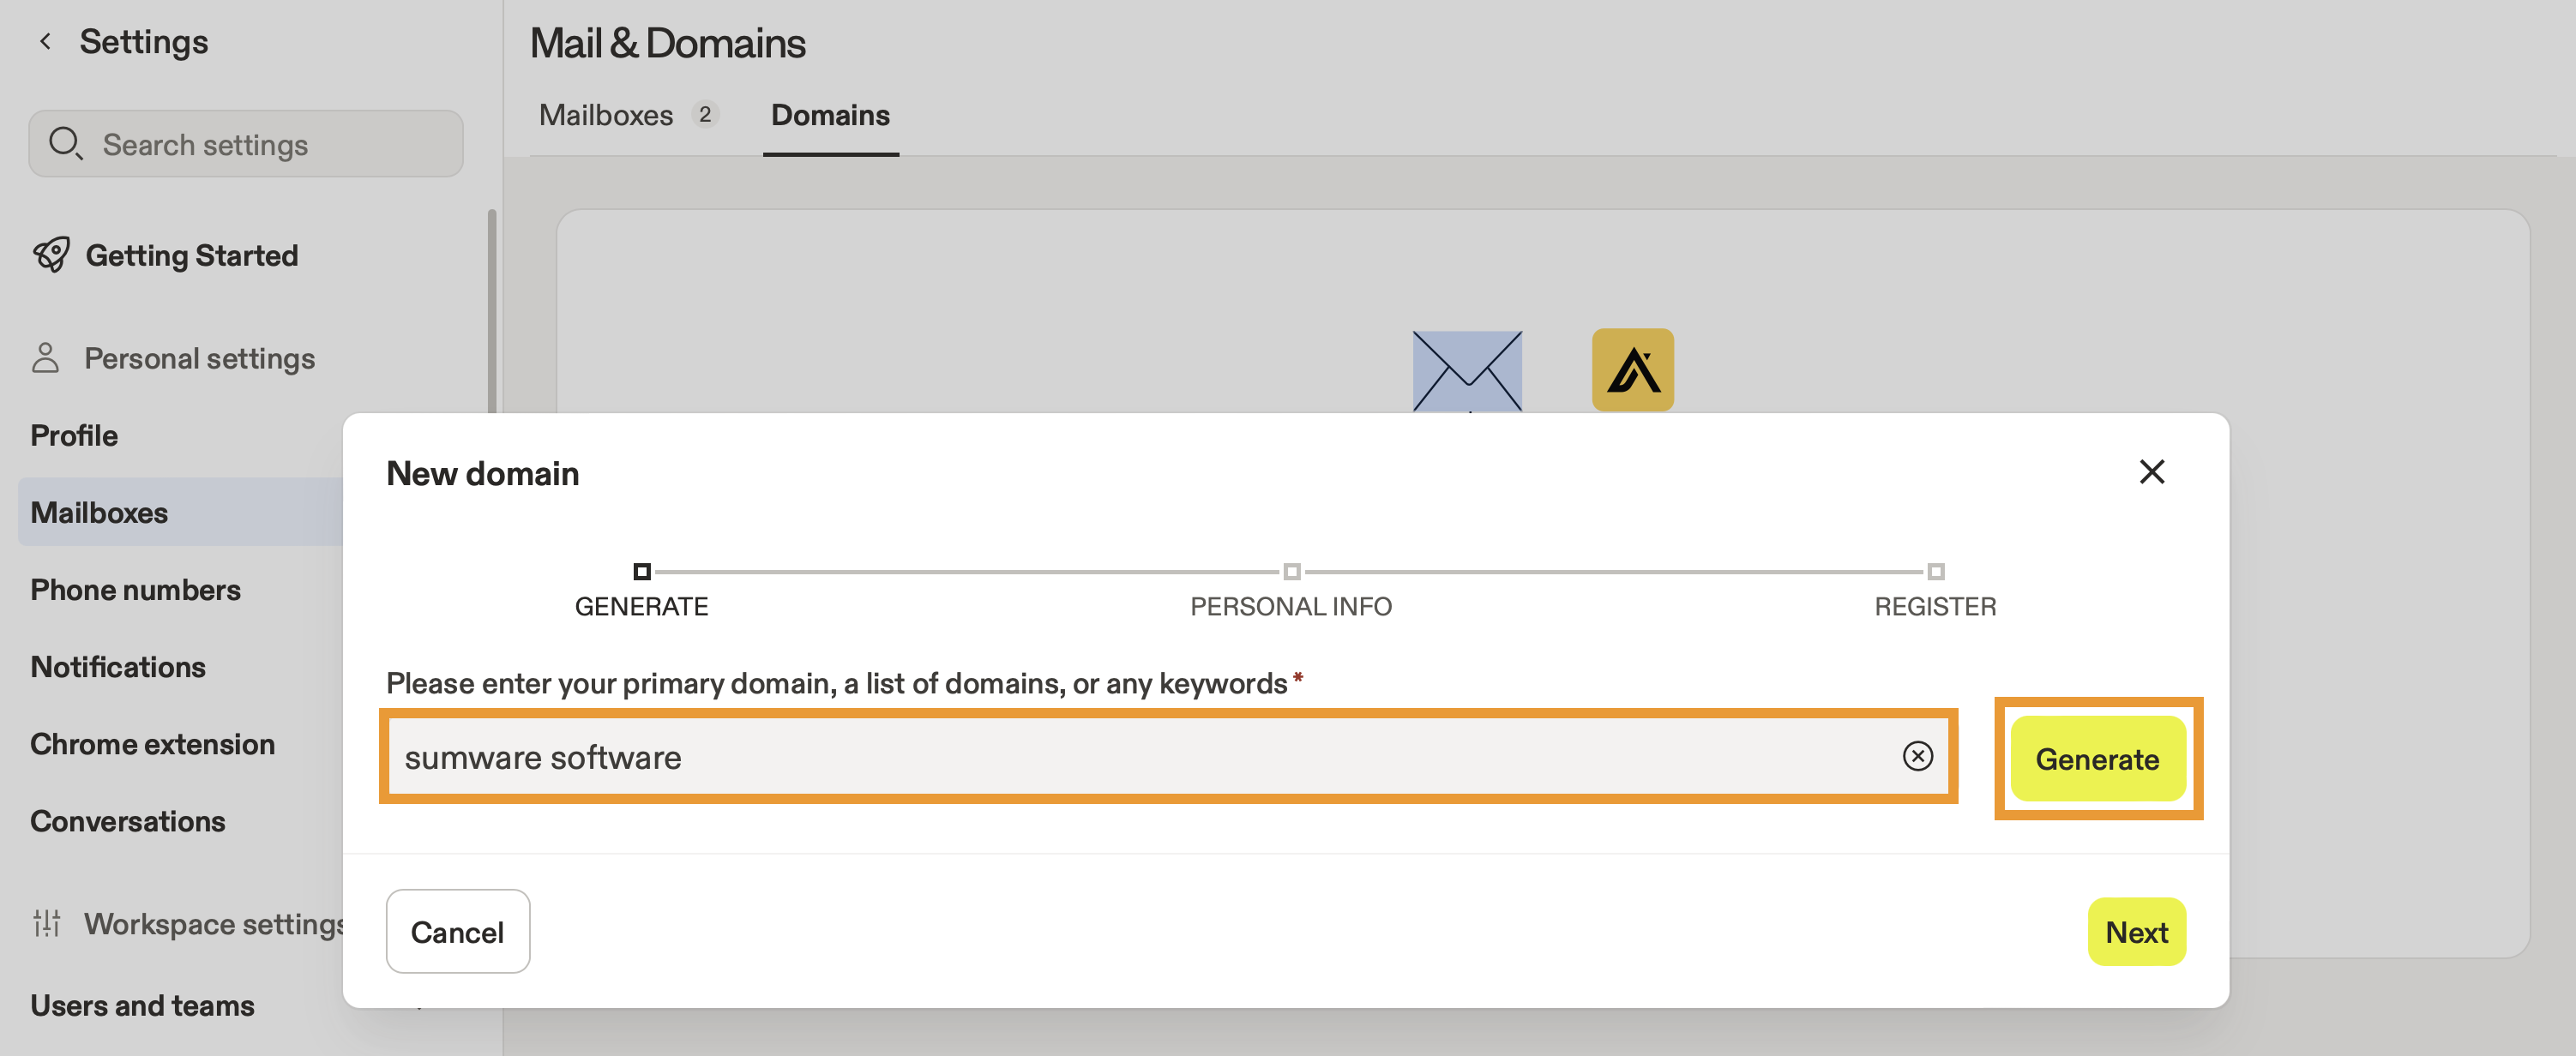Click the magnifier icon in Search settings
This screenshot has width=2576, height=1056.
66,144
